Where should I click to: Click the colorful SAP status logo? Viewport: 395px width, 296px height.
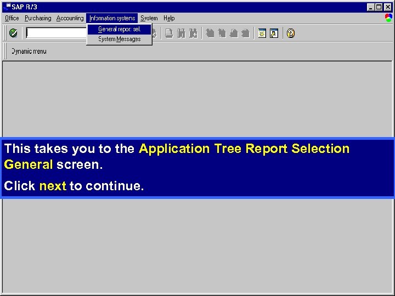click(388, 18)
